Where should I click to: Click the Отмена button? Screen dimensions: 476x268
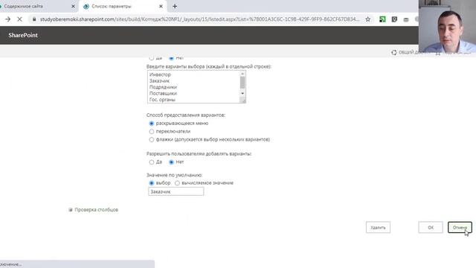pyautogui.click(x=460, y=227)
